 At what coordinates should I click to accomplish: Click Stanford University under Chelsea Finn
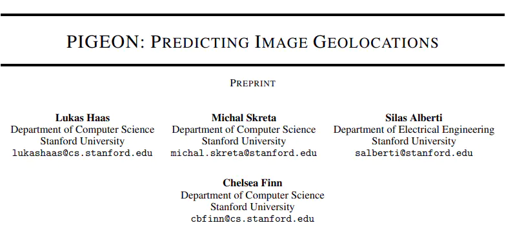[252, 207]
